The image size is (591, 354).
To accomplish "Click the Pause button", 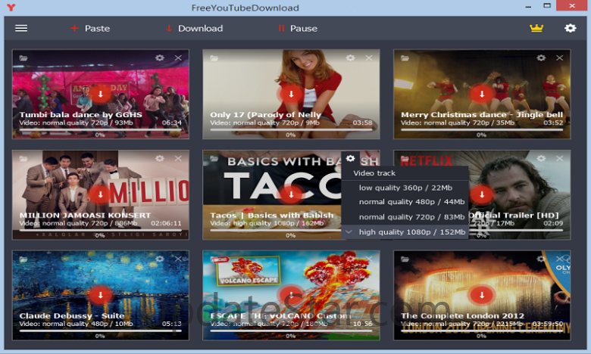I will 298,28.
